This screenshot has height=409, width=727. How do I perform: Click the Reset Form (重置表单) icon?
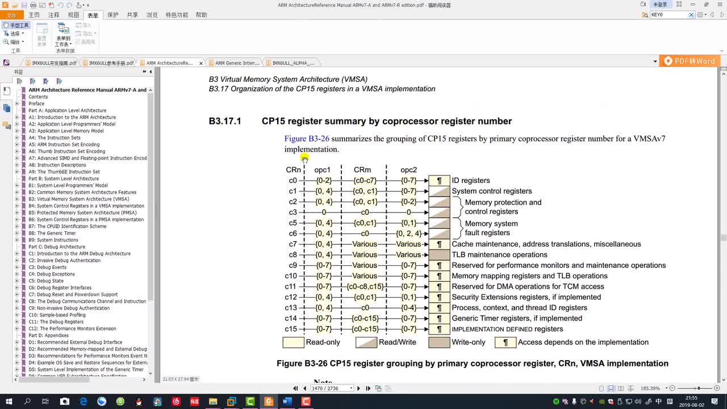point(42,35)
